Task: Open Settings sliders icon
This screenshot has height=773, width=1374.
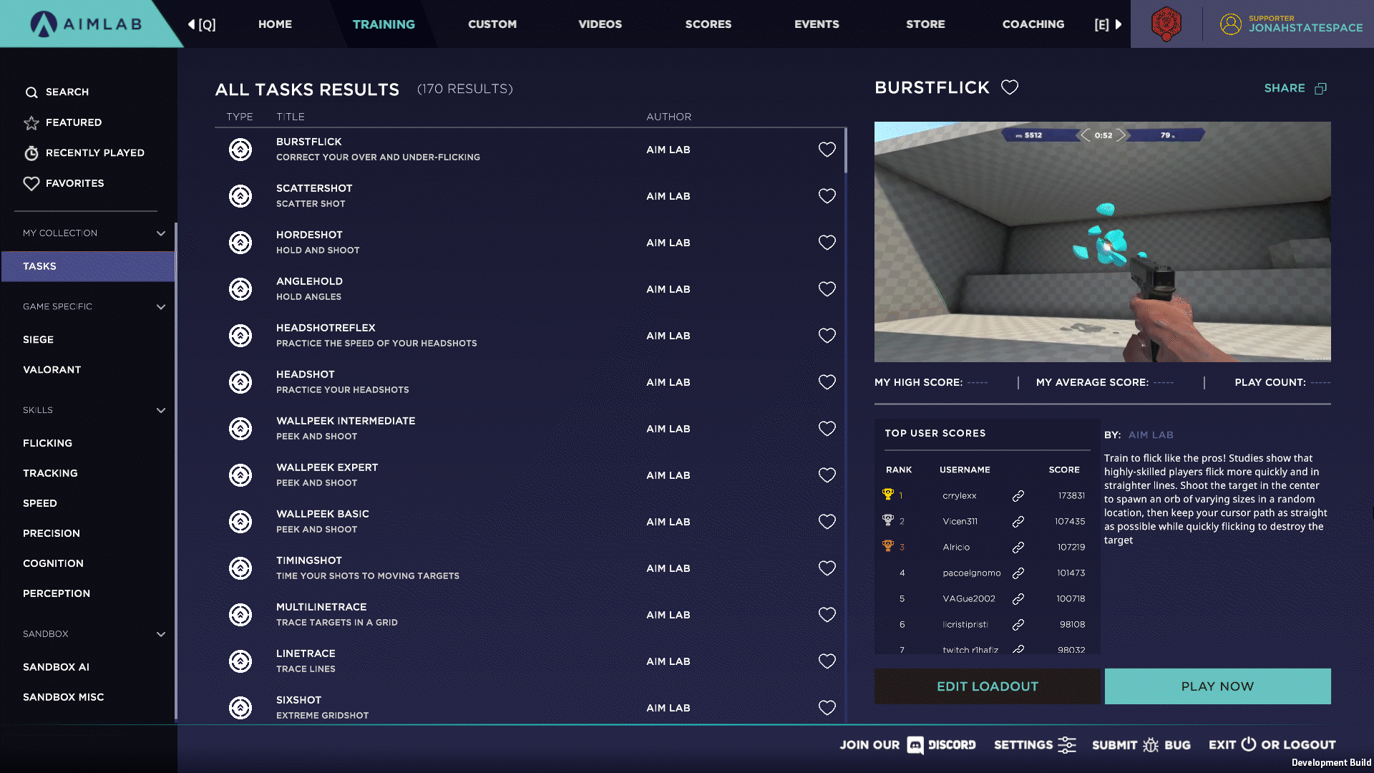Action: pyautogui.click(x=1066, y=745)
